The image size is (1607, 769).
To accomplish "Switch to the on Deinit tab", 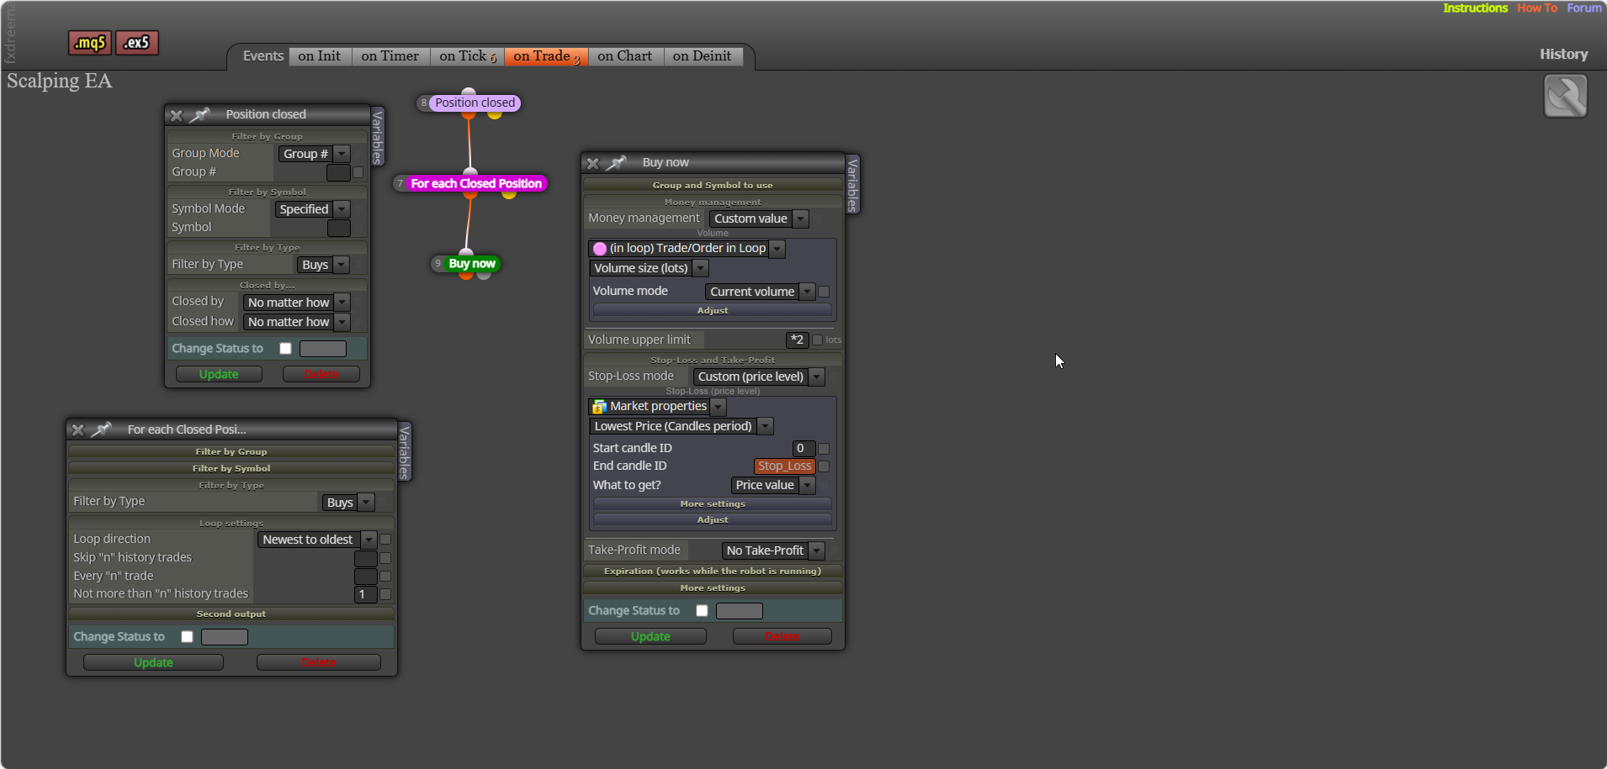I will (x=703, y=56).
